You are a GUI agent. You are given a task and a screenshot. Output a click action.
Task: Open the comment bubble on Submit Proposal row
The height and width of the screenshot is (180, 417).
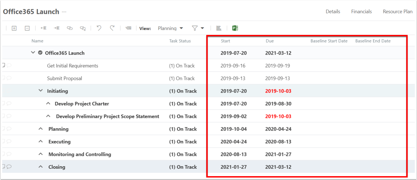click(9, 78)
